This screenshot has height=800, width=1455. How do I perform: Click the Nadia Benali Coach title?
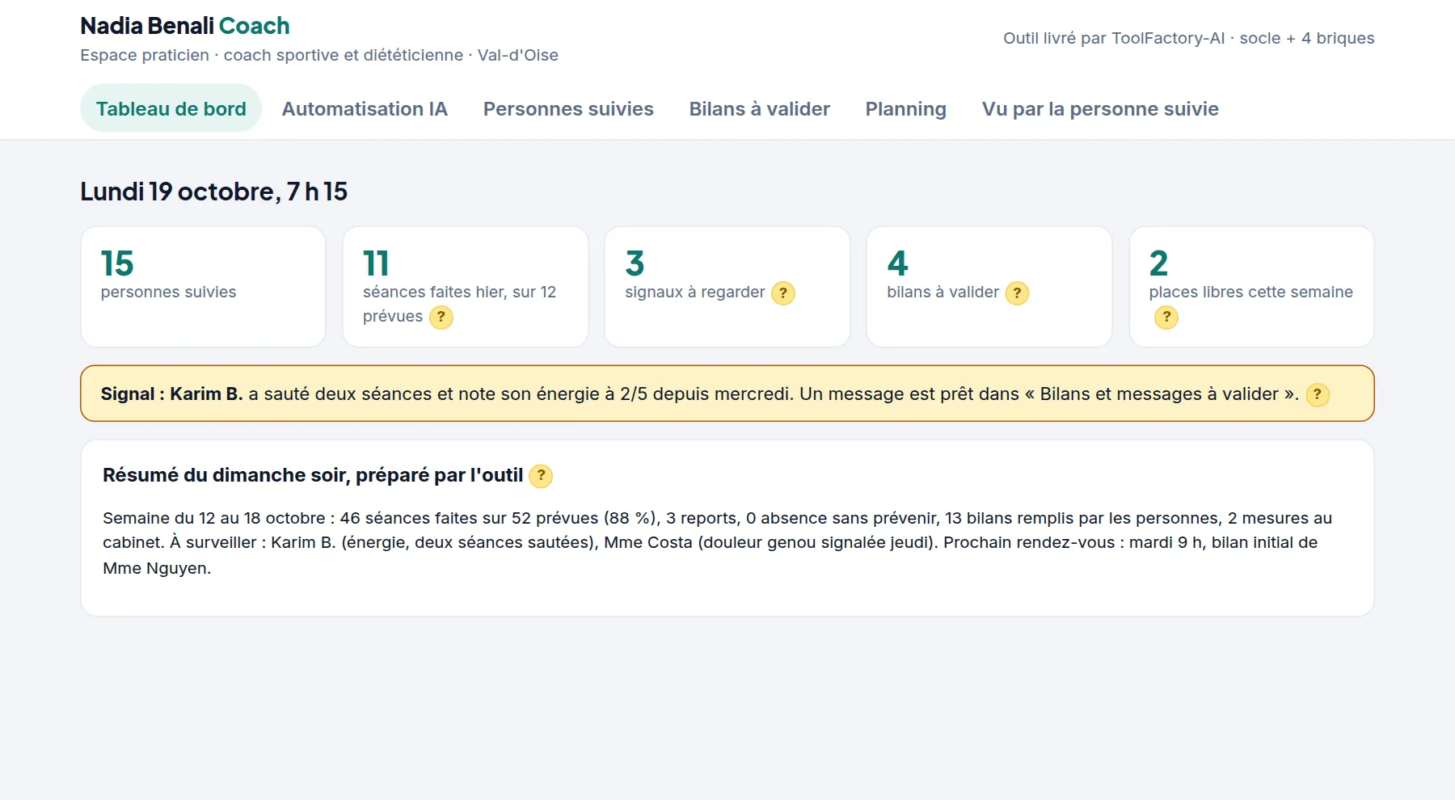tap(185, 26)
